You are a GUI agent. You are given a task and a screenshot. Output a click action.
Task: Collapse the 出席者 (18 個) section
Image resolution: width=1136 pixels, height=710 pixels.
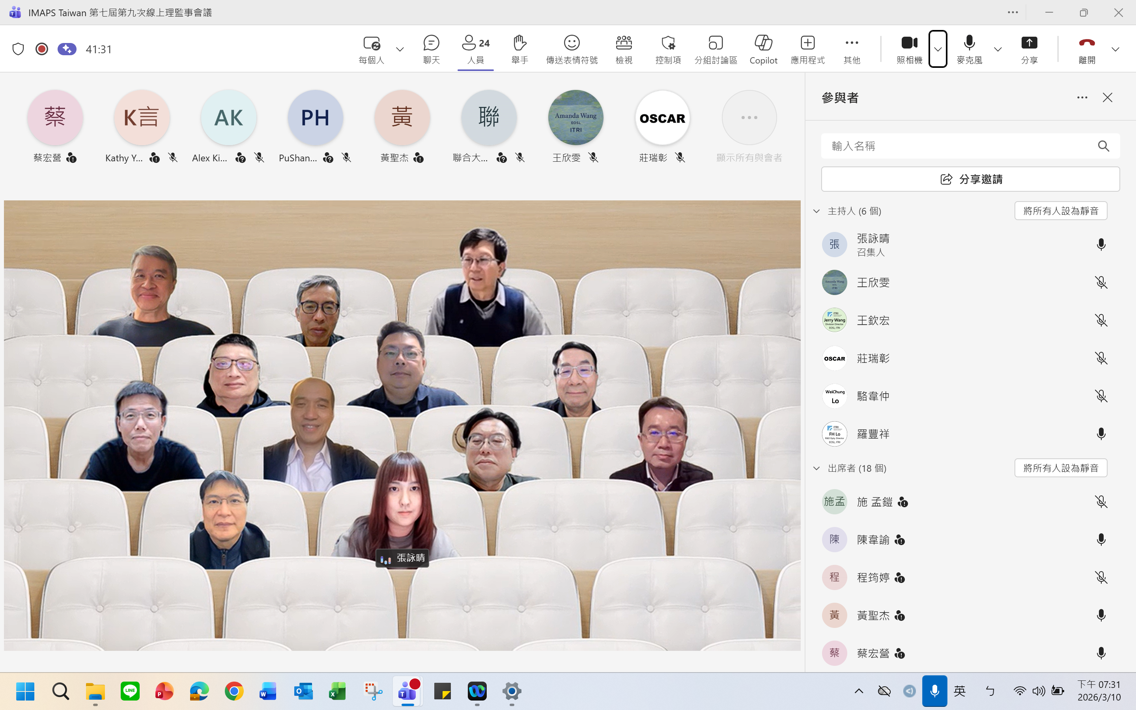(x=816, y=468)
